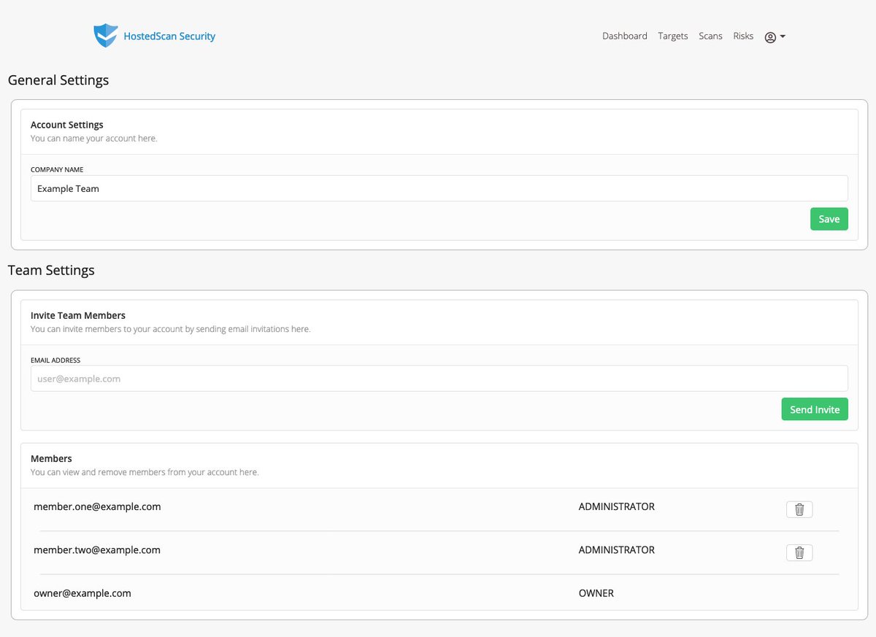Screen dimensions: 876x637
Task: Click the Account Settings title
Action: tap(67, 125)
